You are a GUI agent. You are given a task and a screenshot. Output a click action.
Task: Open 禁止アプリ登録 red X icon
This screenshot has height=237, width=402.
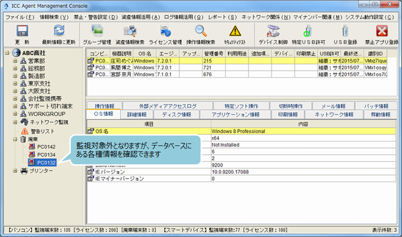point(382,31)
